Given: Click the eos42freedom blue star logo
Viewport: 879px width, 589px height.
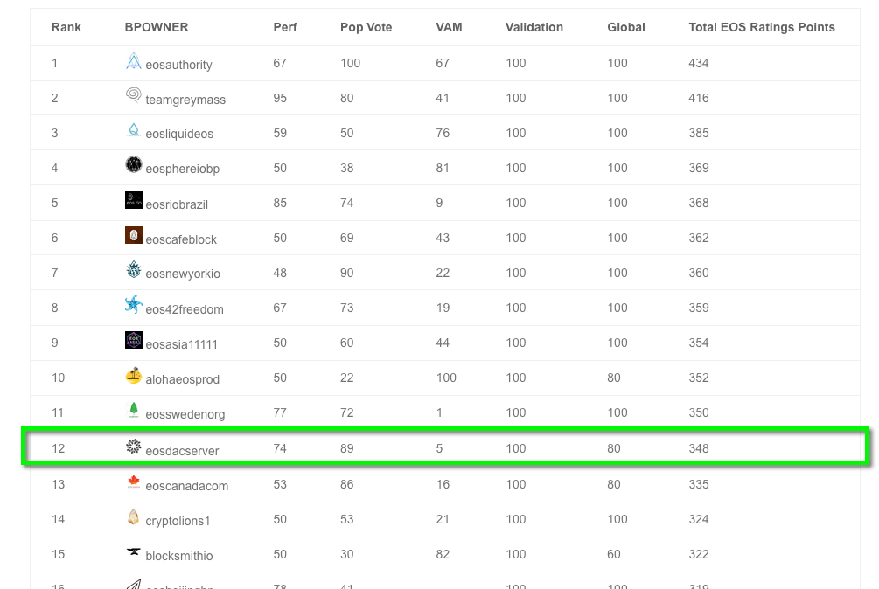Looking at the screenshot, I should click(x=134, y=305).
